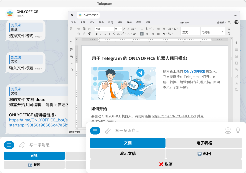Image resolution: width=246 pixels, height=173 pixels.
Task: Click the Undo arrow icon
Action: [x=79, y=34]
